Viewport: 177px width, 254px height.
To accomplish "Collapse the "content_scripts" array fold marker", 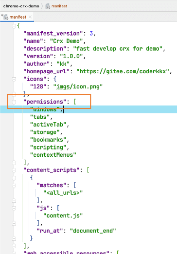I will (x=14, y=170).
